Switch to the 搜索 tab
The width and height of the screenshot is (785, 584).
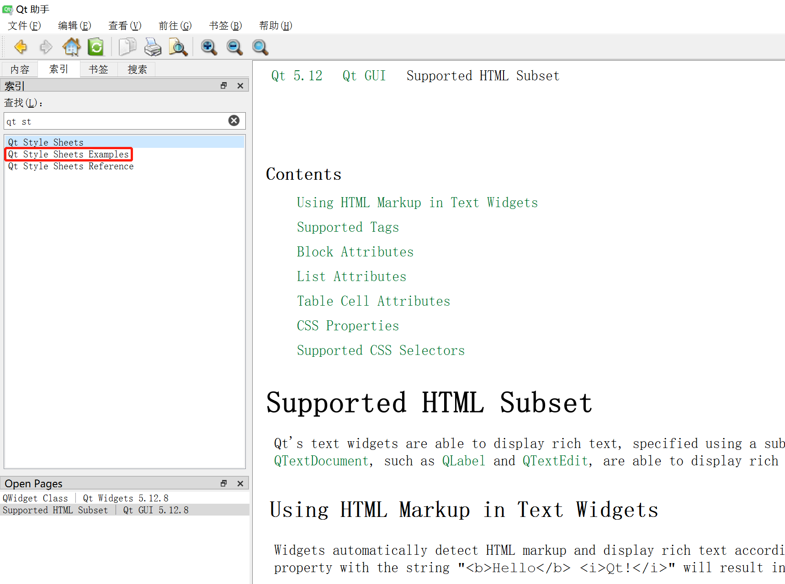click(137, 69)
